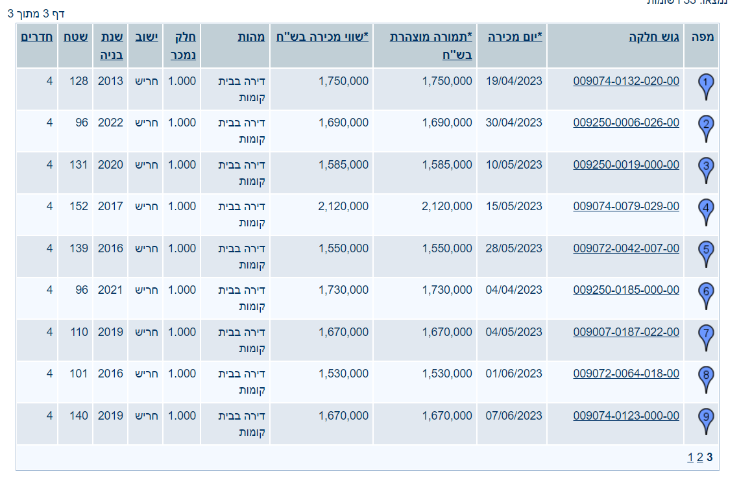Go to results page 2

tap(700, 457)
